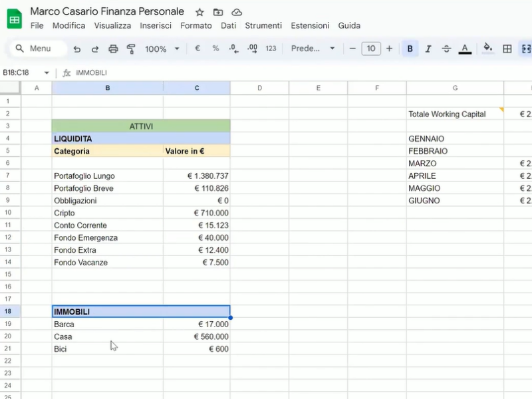Screen dimensions: 532x399
Task: Open the name box range dropdown
Action: (x=47, y=72)
